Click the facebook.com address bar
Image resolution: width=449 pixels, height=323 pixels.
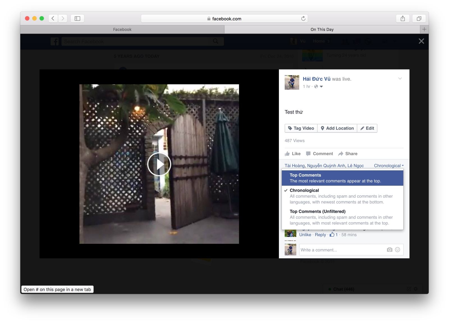coord(224,19)
